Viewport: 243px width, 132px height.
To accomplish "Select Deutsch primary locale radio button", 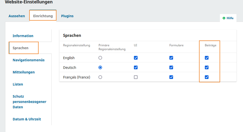I will 100,67.
